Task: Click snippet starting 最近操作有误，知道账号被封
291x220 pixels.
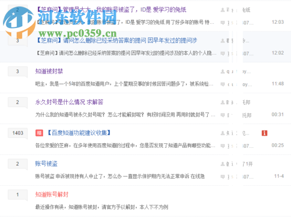Action: 102,207
